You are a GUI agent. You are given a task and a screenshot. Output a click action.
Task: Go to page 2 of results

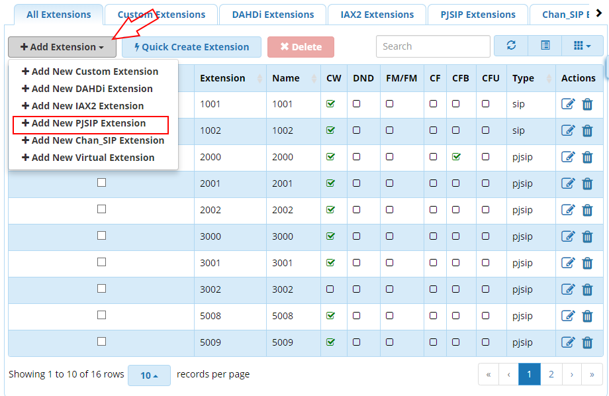(x=551, y=374)
